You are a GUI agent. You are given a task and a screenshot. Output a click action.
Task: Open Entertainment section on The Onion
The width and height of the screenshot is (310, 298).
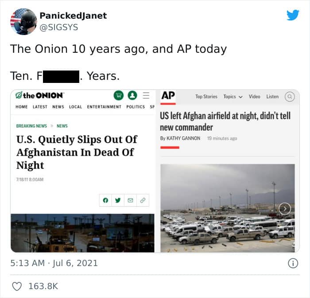tap(104, 107)
